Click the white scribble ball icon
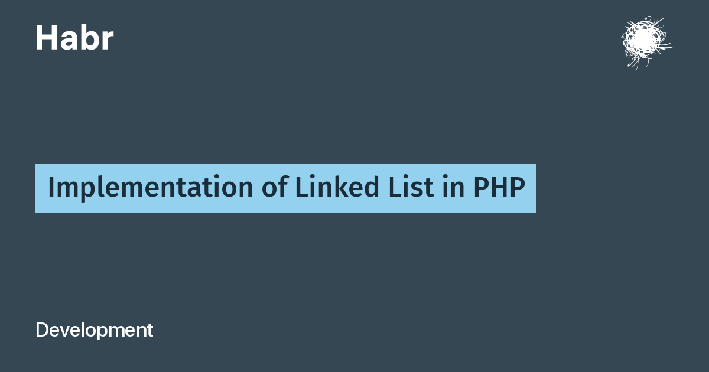The image size is (709, 372). click(x=646, y=41)
